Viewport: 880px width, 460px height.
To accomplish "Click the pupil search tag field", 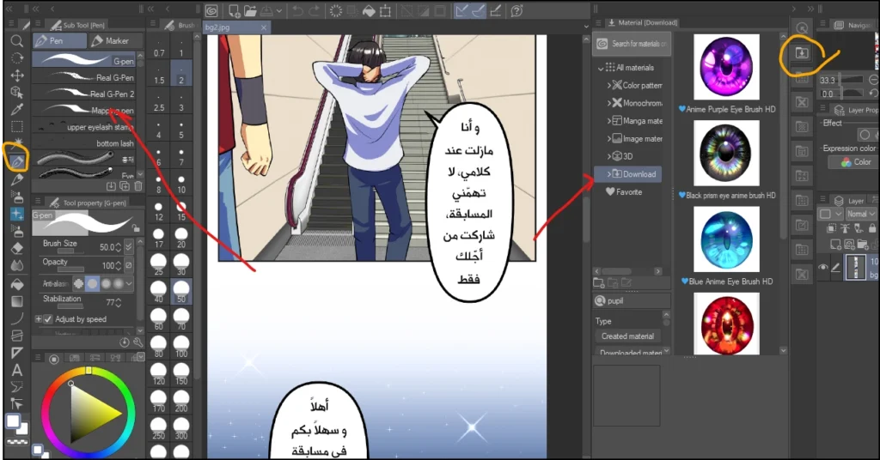I will [632, 301].
